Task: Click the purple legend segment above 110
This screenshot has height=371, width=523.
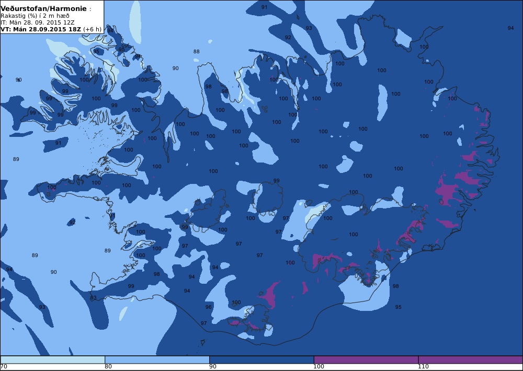Action: click(x=471, y=360)
